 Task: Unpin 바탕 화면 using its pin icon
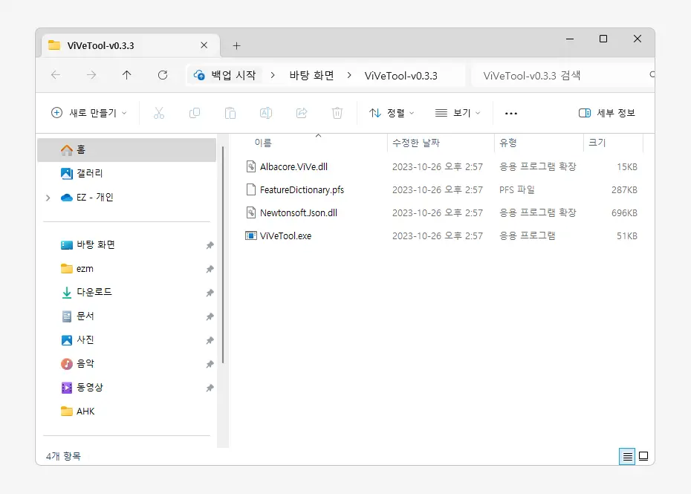coord(210,245)
